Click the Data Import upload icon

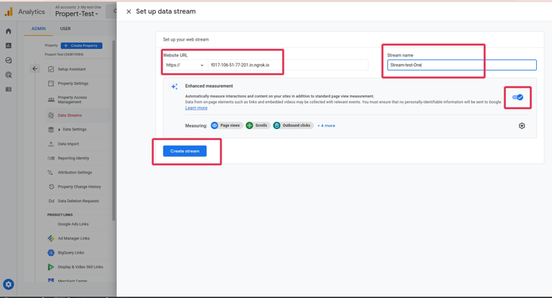(x=51, y=144)
